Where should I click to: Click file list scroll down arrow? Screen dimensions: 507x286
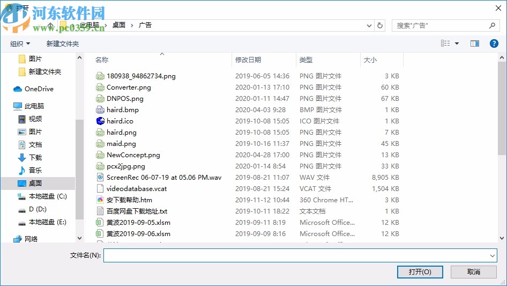(502, 238)
